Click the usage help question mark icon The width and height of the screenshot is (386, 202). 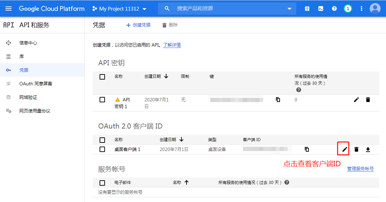pos(298,90)
